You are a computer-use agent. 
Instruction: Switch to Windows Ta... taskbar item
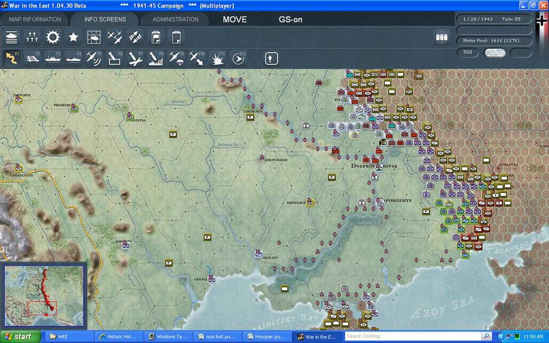coord(168,337)
